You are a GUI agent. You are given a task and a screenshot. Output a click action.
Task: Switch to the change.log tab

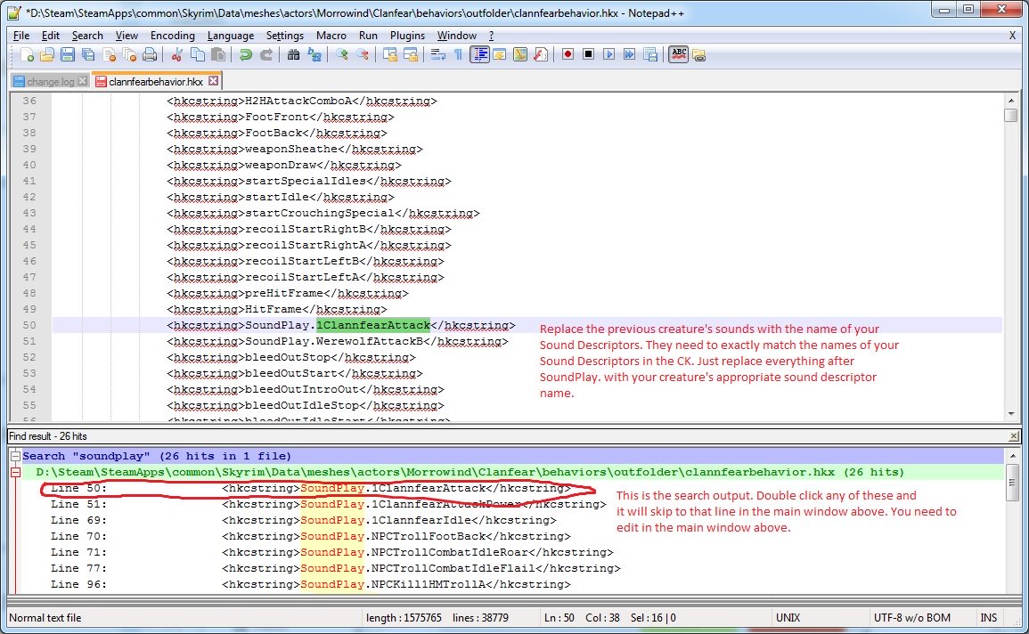(x=51, y=81)
